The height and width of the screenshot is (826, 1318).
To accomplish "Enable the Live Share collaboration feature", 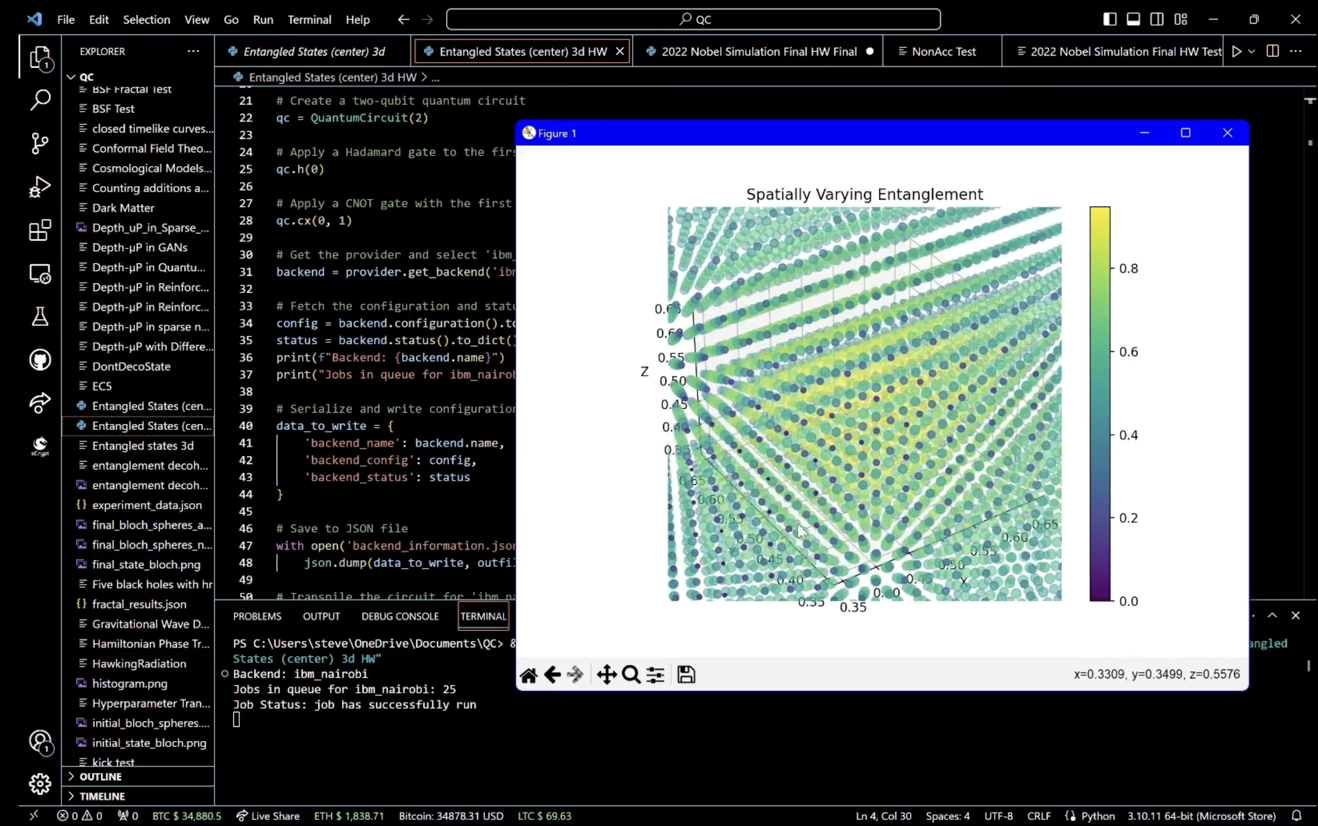I will coord(275,815).
